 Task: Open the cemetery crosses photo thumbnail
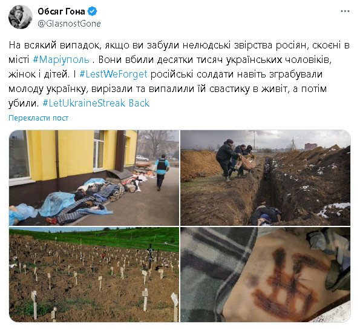[94, 274]
